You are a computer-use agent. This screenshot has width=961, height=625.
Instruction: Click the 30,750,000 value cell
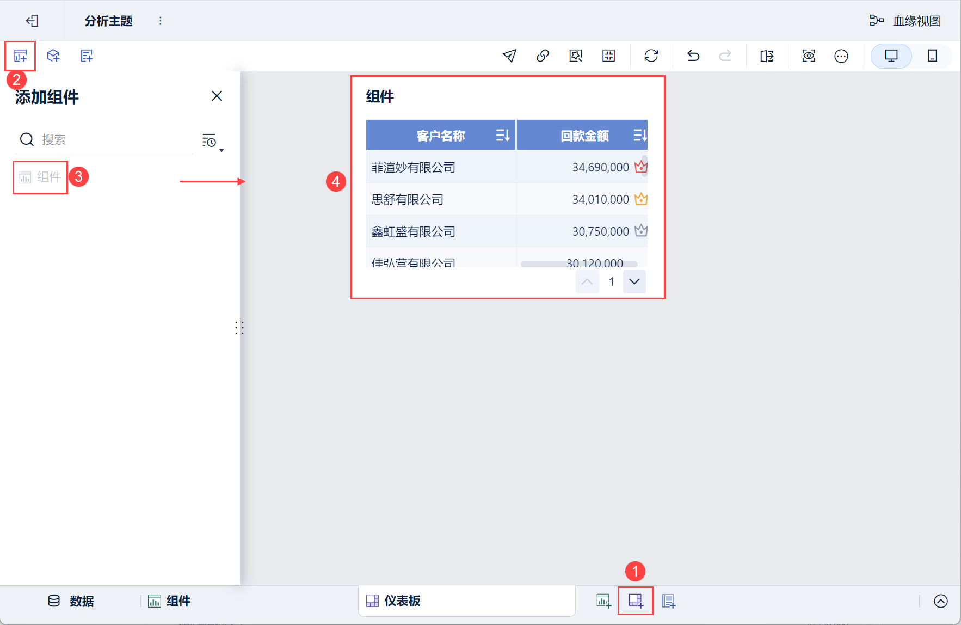pyautogui.click(x=600, y=231)
